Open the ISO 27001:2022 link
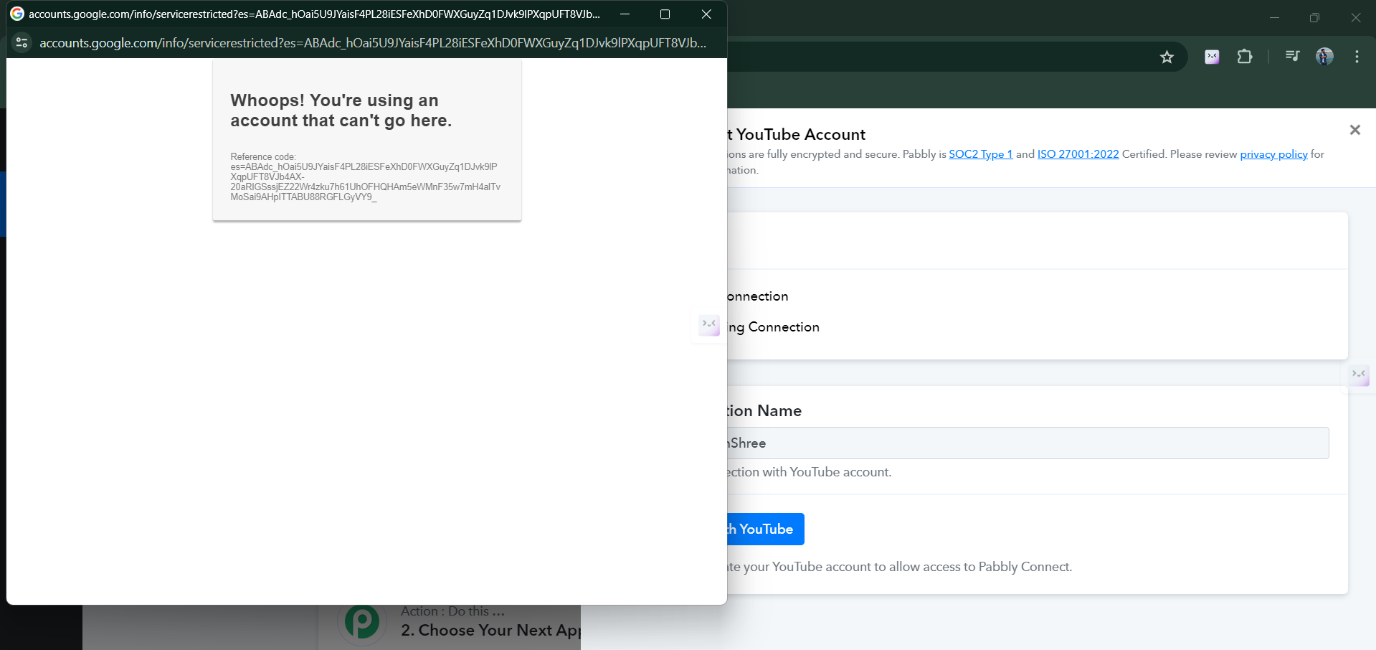This screenshot has width=1376, height=650. [1078, 154]
